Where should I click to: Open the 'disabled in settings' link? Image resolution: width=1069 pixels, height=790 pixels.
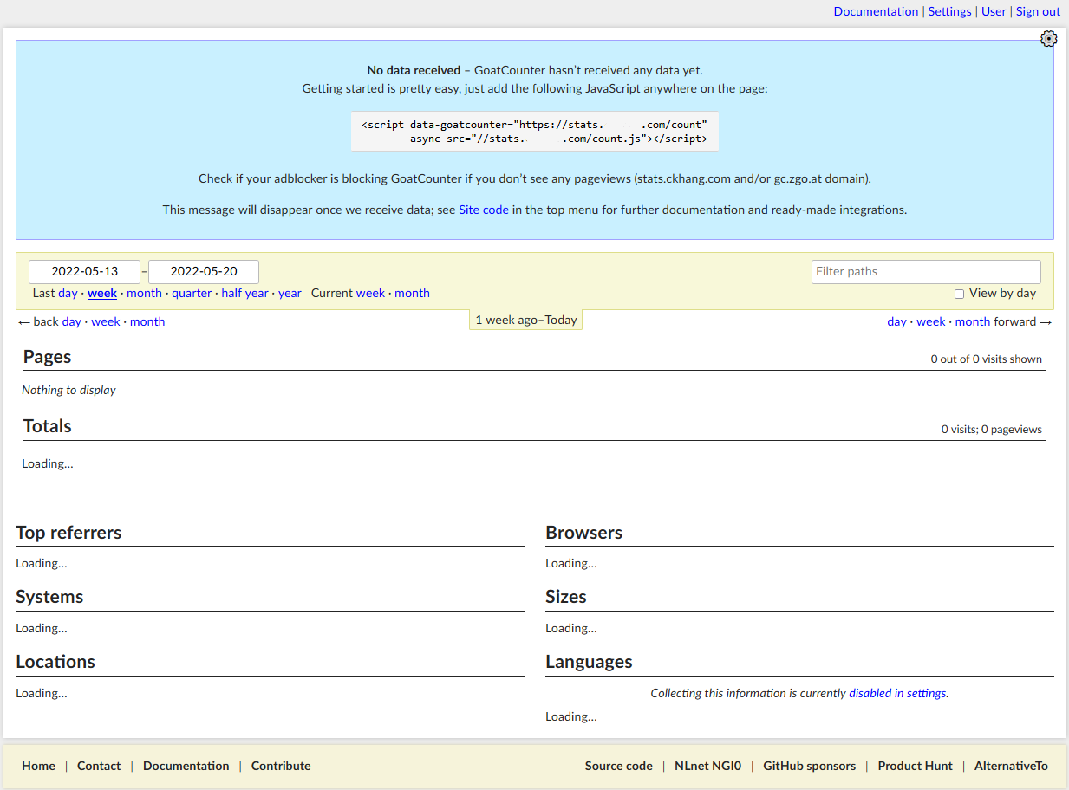tap(898, 693)
